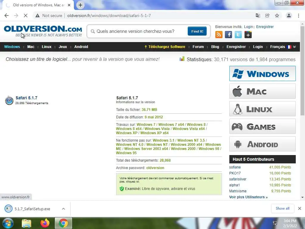Open the Blog nav link

tap(215, 47)
